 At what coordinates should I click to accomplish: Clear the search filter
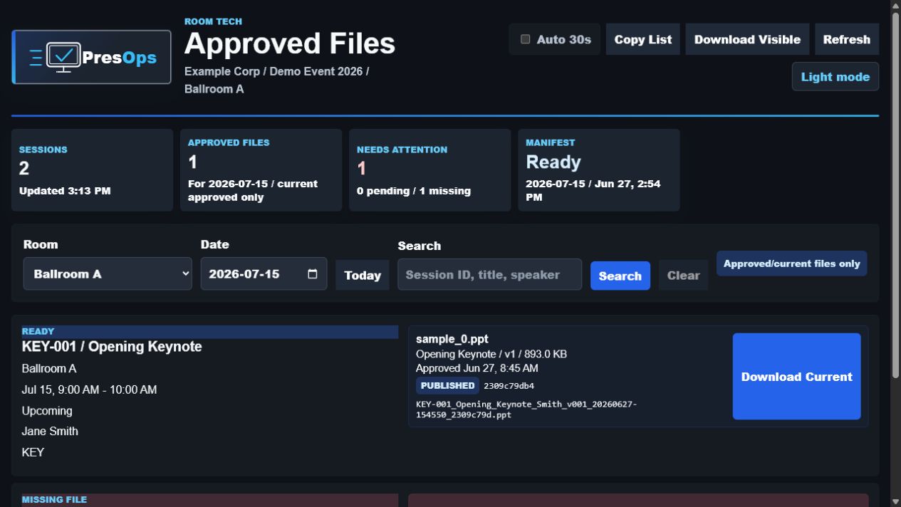click(x=683, y=275)
